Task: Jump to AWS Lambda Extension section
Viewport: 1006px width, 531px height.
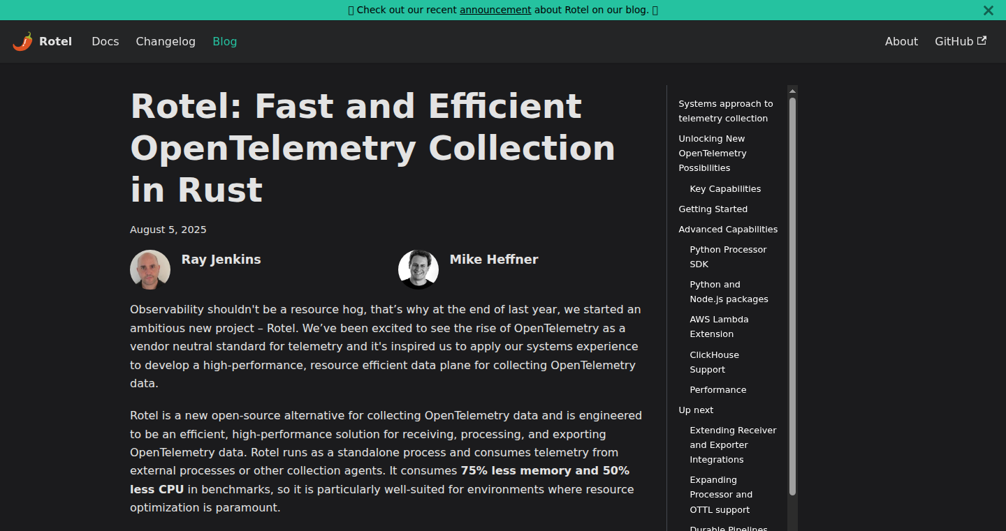Action: pyautogui.click(x=719, y=327)
